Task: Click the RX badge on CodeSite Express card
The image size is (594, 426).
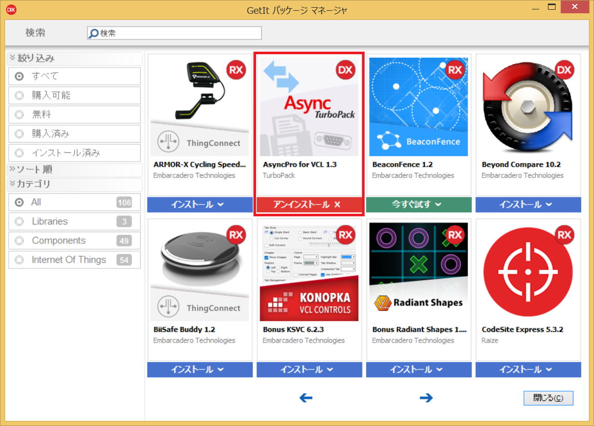Action: click(x=564, y=235)
